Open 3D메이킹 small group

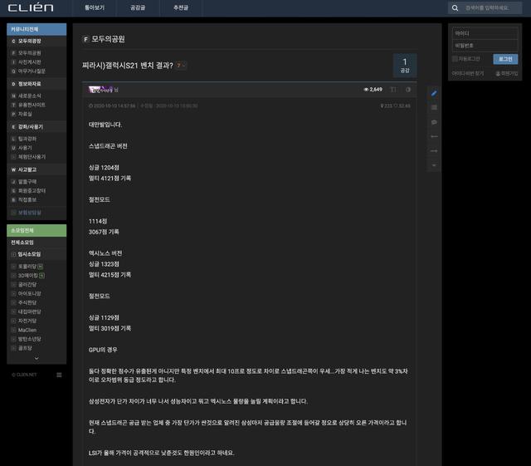pos(28,276)
